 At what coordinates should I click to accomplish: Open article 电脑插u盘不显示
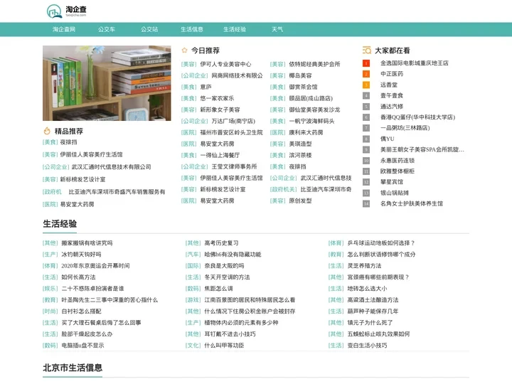(x=82, y=346)
